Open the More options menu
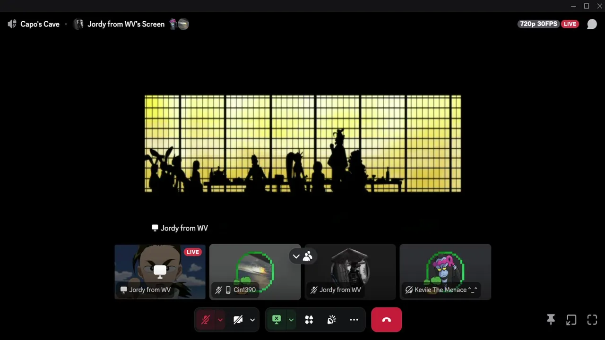The image size is (605, 340). [x=354, y=320]
